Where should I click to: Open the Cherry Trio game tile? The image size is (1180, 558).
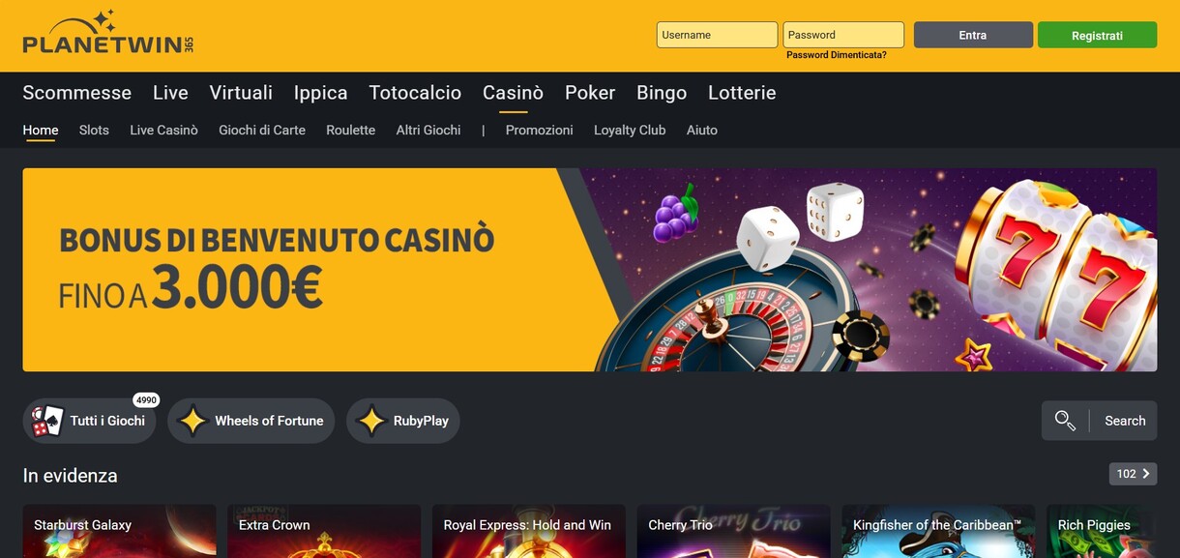(x=733, y=531)
